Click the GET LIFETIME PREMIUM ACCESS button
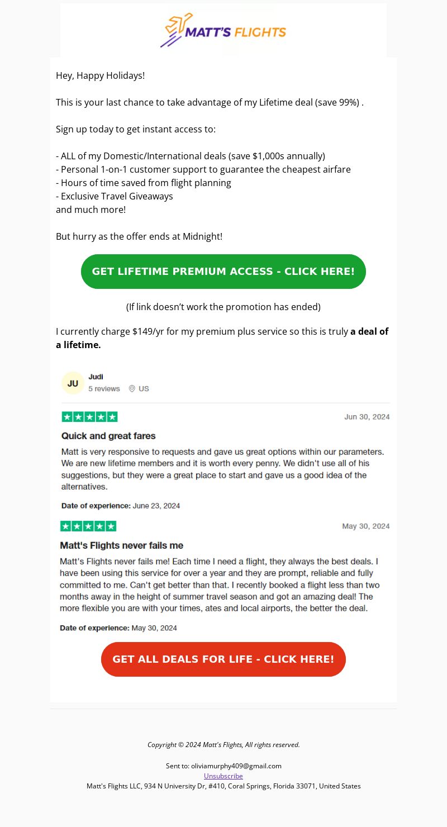This screenshot has height=827, width=447. [x=223, y=272]
